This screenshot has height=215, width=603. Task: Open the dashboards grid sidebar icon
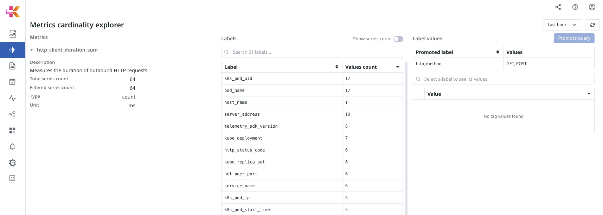tap(12, 130)
